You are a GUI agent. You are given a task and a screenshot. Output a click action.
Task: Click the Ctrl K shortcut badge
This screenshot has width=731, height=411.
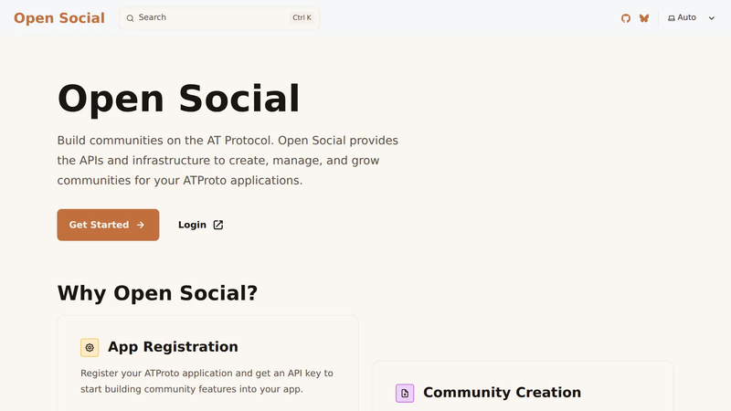(302, 17)
